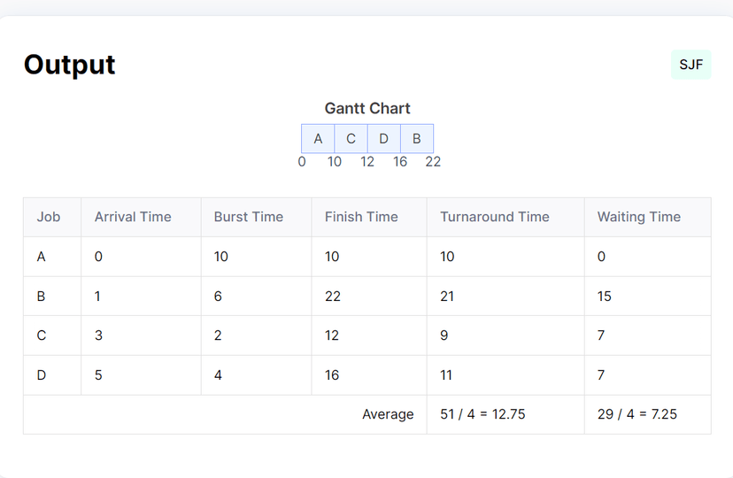
Task: Select block D in the Gantt chart
Action: click(x=383, y=139)
